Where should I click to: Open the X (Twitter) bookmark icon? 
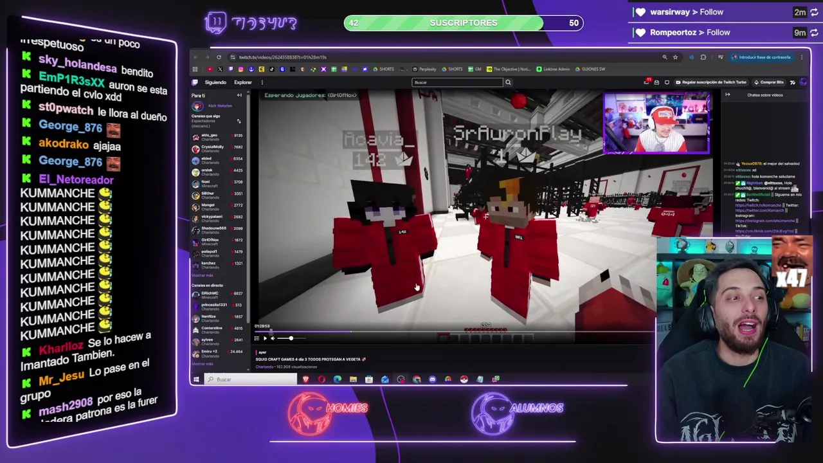click(220, 69)
